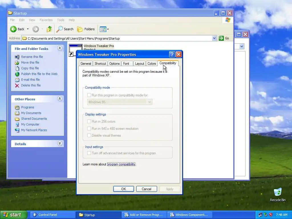
Task: Open the Recycle Bin desktop icon
Action: pyautogui.click(x=278, y=192)
